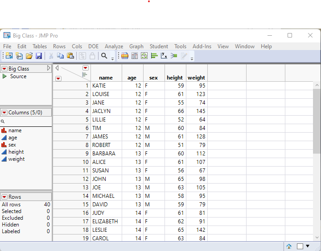321x251 pixels.
Task: Click the vertical scrollbar thumb
Action: pos(317,121)
